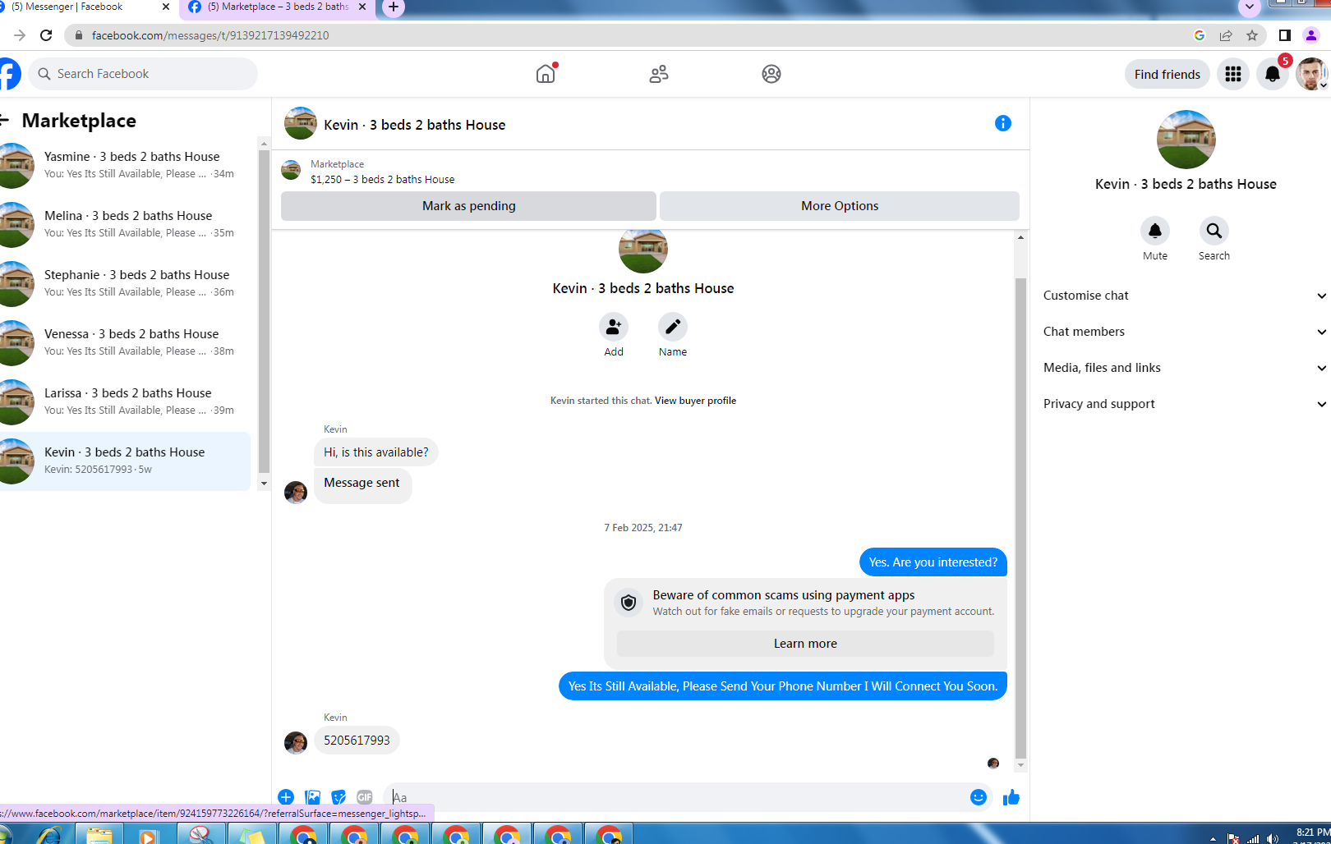This screenshot has width=1331, height=844.
Task: Open the Marketplace $1,250 listing link
Action: (382, 172)
